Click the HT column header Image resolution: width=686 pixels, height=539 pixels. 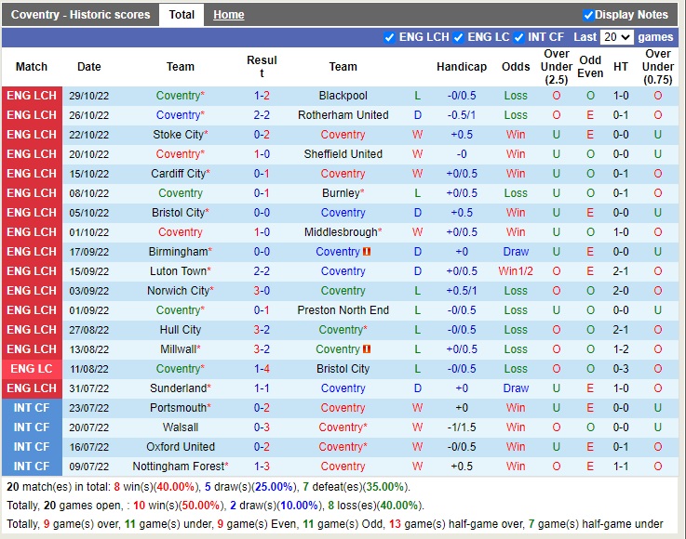(x=620, y=67)
